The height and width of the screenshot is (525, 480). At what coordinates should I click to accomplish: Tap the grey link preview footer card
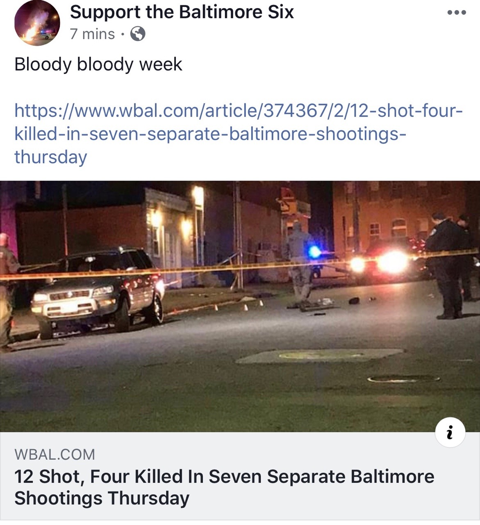coord(240,476)
